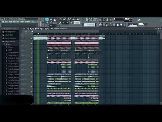Open the EDIT menu

(7, 22)
